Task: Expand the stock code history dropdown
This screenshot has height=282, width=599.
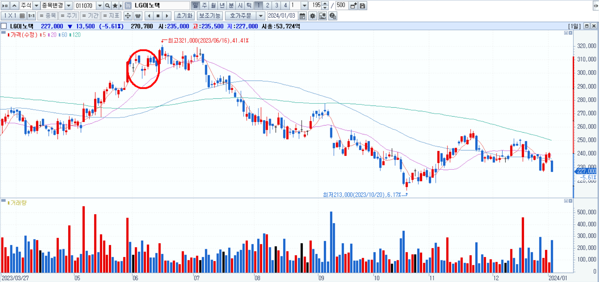Action: 100,6
